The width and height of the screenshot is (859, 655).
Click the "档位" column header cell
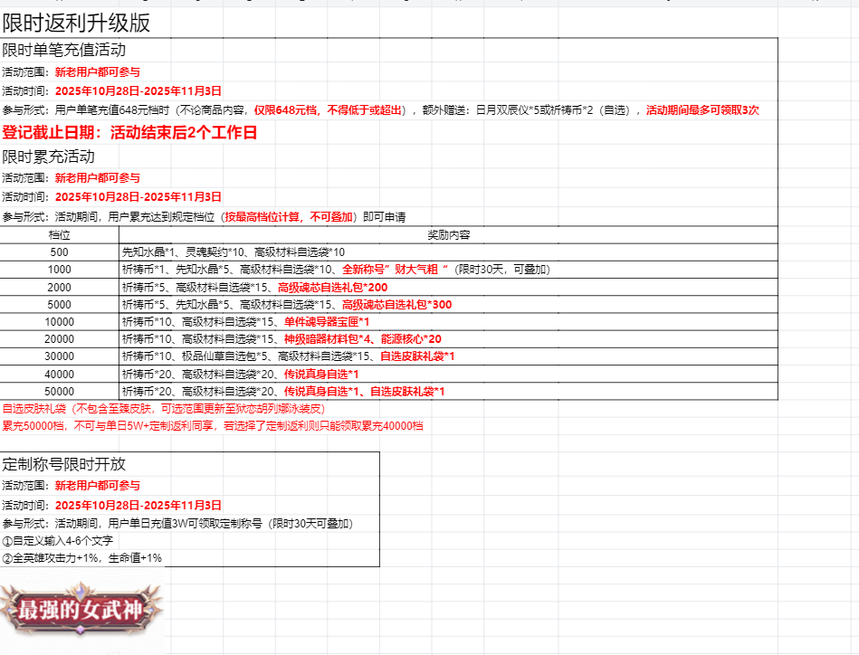point(60,235)
